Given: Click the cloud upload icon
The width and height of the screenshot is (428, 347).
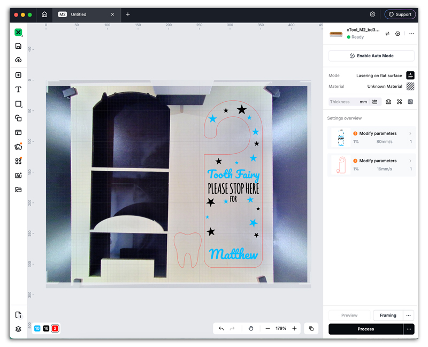Looking at the screenshot, I should [x=18, y=60].
